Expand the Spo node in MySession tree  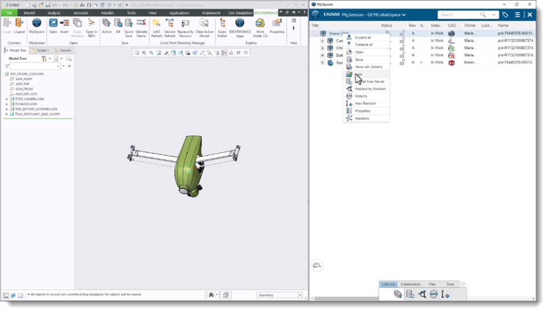322,63
